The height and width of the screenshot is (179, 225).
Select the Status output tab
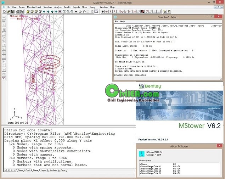[x=35, y=170]
